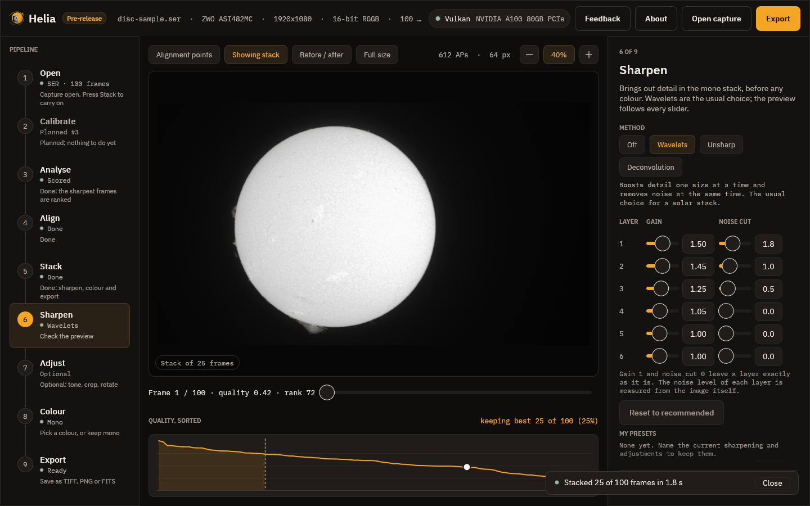Click Open capture button
The image size is (810, 506).
pyautogui.click(x=717, y=19)
